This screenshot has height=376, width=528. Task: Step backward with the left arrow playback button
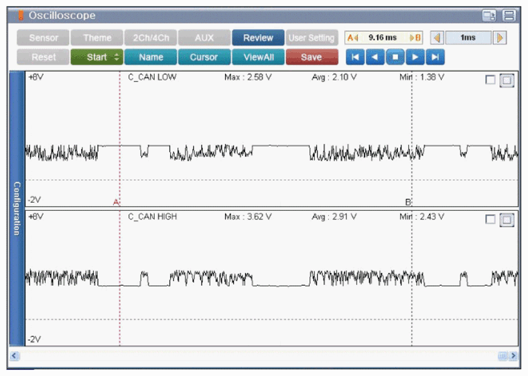pyautogui.click(x=375, y=57)
